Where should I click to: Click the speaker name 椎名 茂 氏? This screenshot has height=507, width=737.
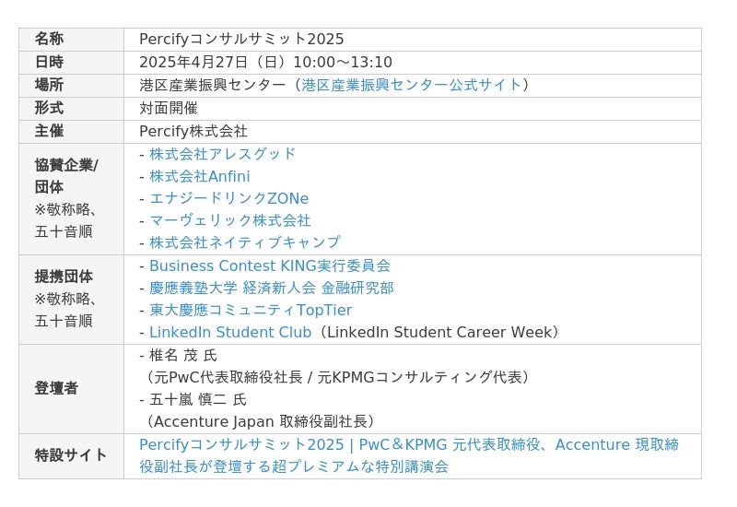(183, 355)
